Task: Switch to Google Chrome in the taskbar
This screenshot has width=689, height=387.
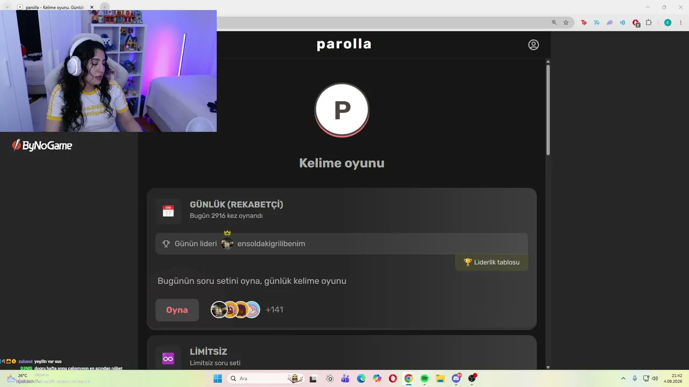Action: click(409, 378)
